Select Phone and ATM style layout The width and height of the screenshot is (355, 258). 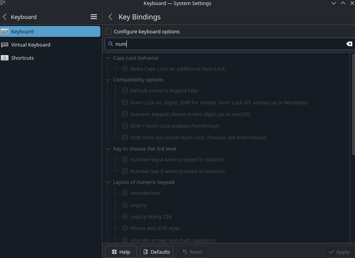pyautogui.click(x=125, y=228)
